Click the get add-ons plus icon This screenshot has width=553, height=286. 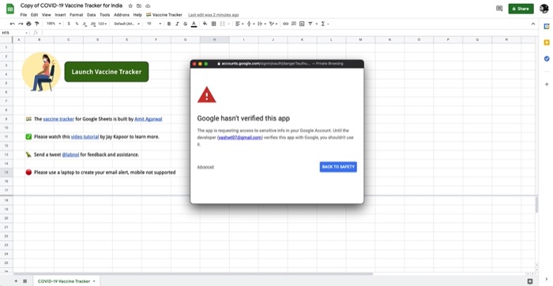click(547, 84)
